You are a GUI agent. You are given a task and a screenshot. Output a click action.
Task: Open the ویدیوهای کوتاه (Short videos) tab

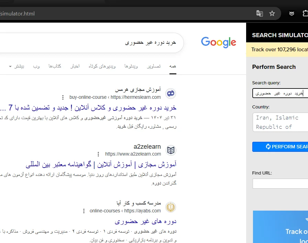pos(102,66)
